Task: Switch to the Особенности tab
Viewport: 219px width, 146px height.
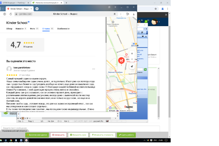Action: (x=63, y=29)
